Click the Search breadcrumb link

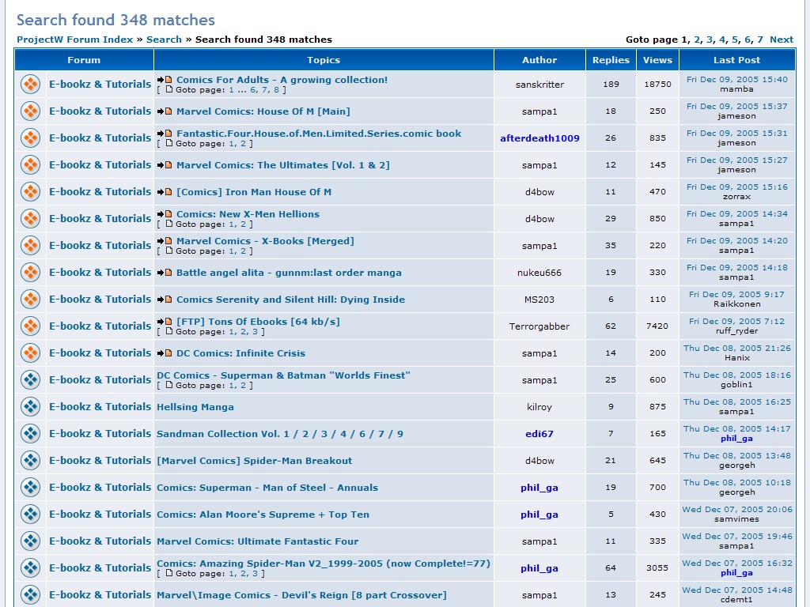[164, 40]
